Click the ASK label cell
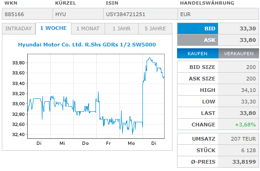260x171 pixels. (198, 40)
